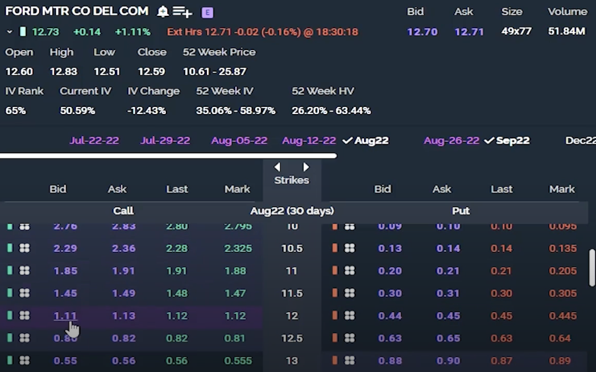Click put Mark value 0.445
This screenshot has height=372, width=596.
(x=563, y=316)
